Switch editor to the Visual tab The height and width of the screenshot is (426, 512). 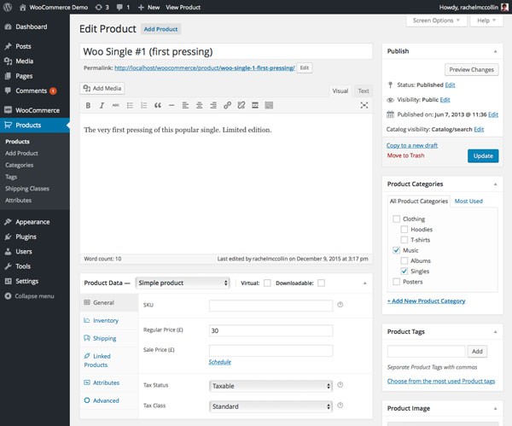pos(340,90)
